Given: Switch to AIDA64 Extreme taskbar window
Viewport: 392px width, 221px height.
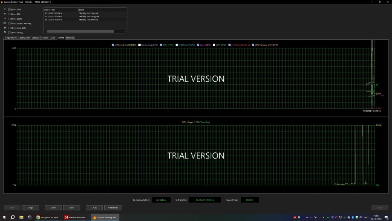Looking at the screenshot, I should click(x=74, y=217).
